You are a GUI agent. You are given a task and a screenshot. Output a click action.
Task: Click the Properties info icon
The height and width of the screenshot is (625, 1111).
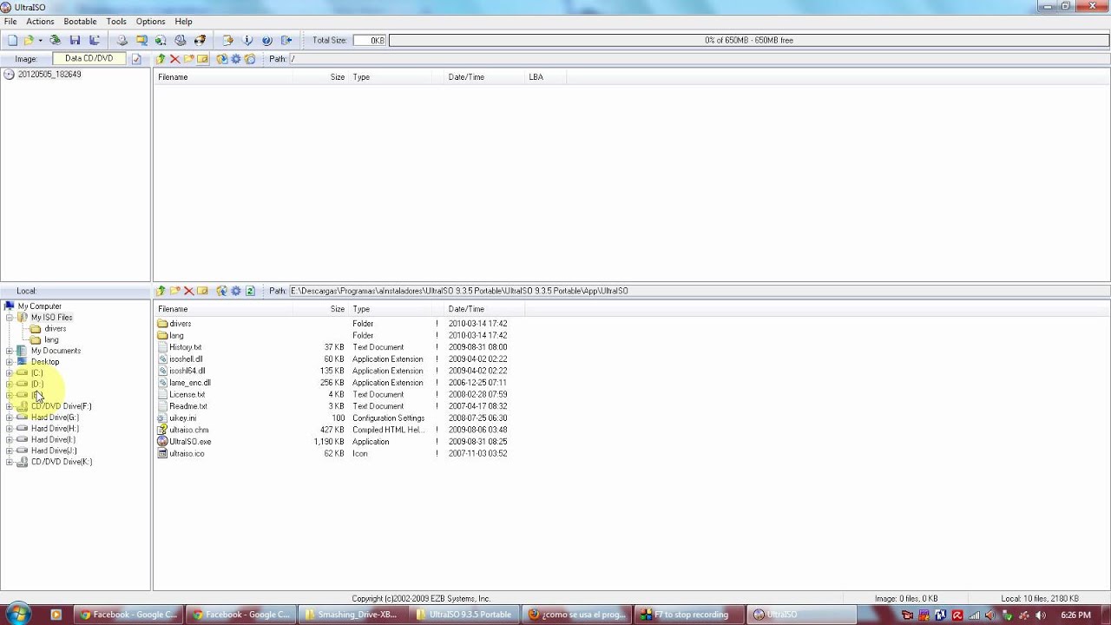[x=247, y=40]
